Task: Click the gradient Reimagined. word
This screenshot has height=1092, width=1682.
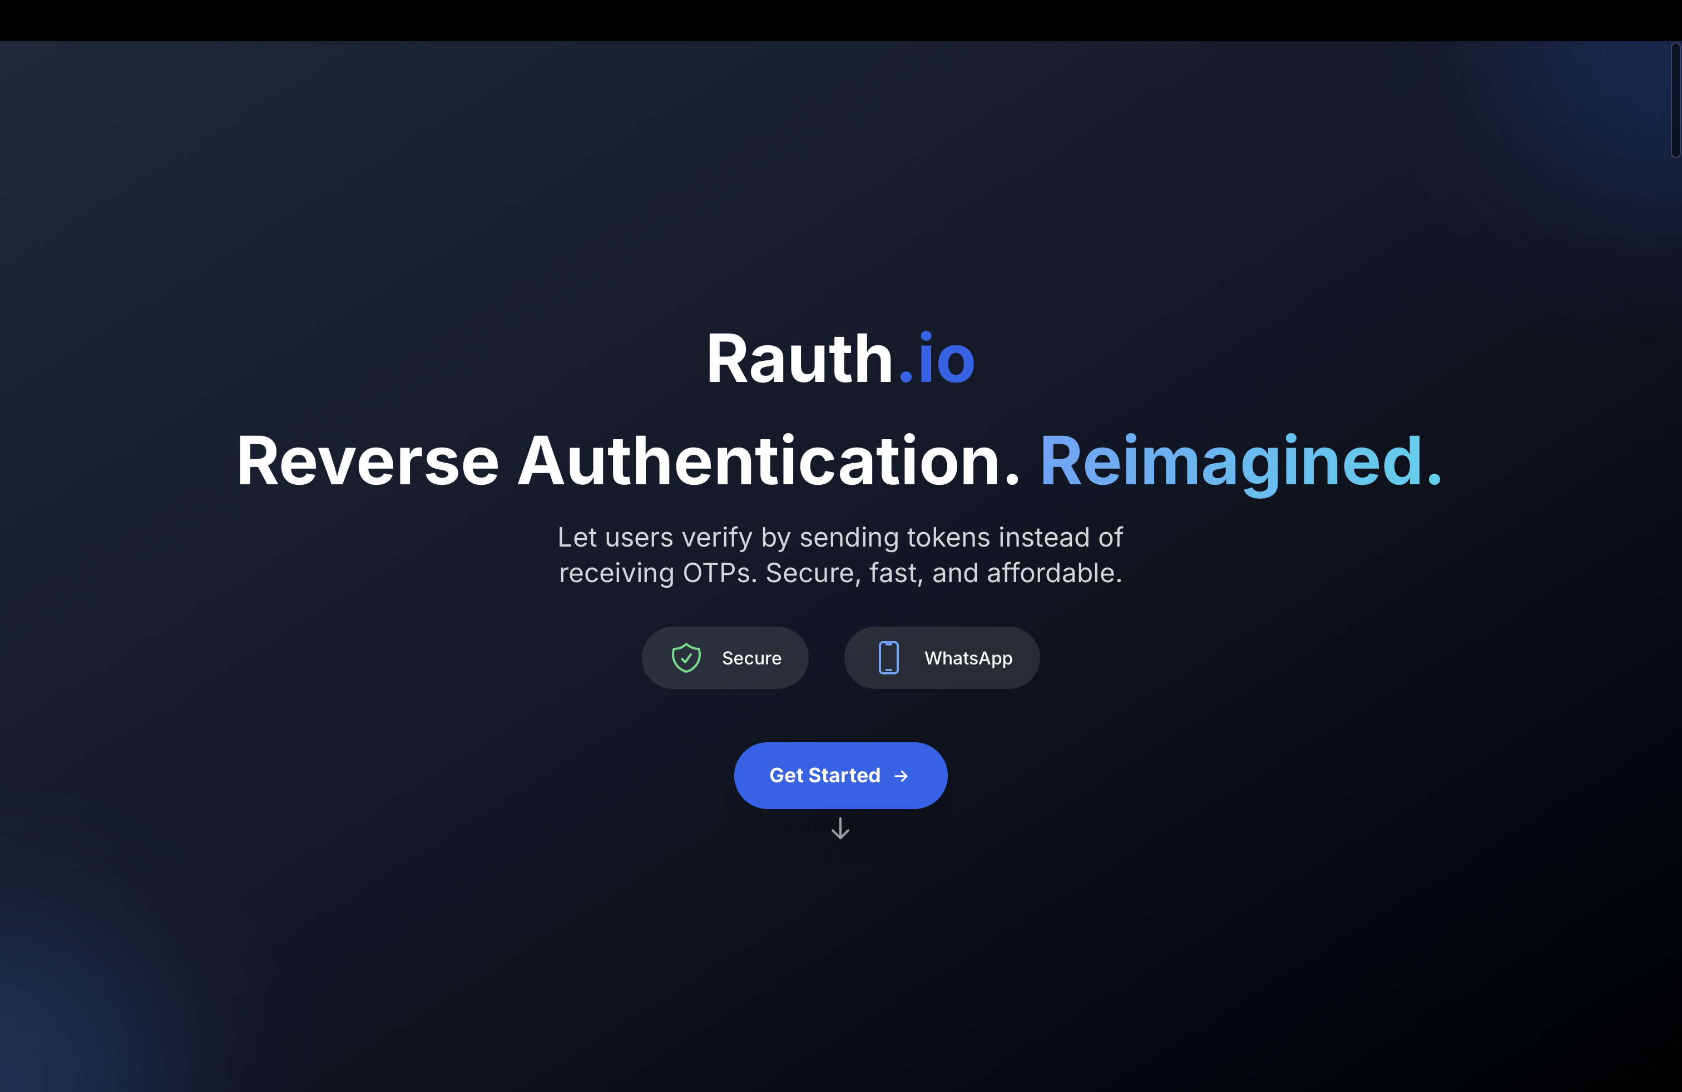Action: point(1240,461)
